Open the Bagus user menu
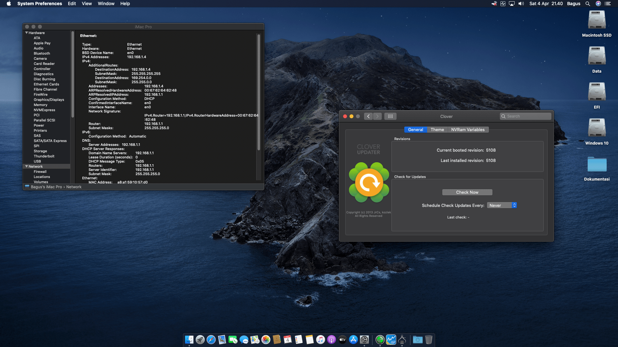618x347 pixels. point(574,4)
